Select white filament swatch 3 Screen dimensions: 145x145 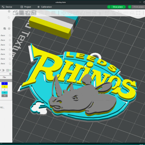pyautogui.click(x=4, y=90)
